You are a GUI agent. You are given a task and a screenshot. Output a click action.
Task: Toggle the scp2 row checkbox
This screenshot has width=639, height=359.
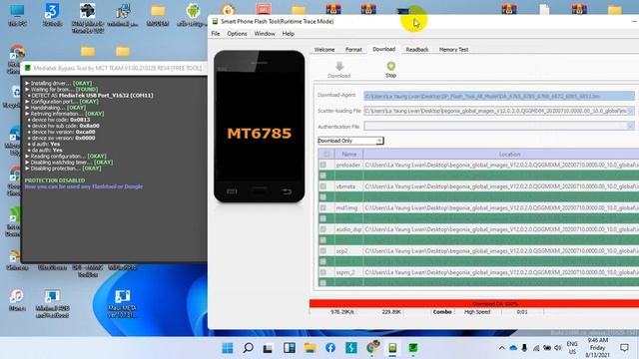(x=323, y=251)
